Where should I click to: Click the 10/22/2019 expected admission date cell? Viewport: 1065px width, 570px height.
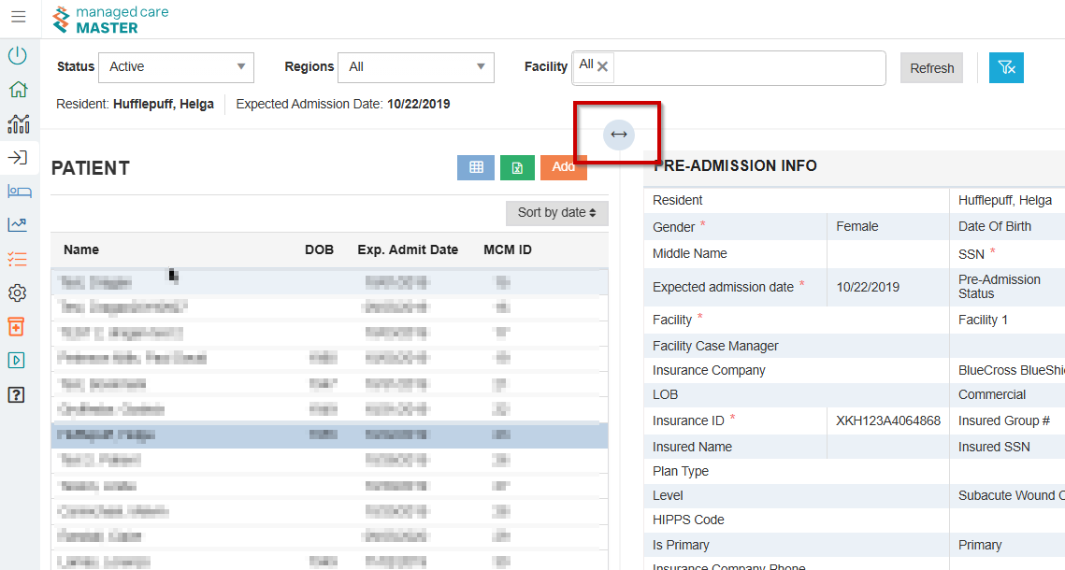tap(868, 287)
